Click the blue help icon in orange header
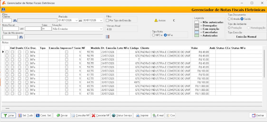 4,10
